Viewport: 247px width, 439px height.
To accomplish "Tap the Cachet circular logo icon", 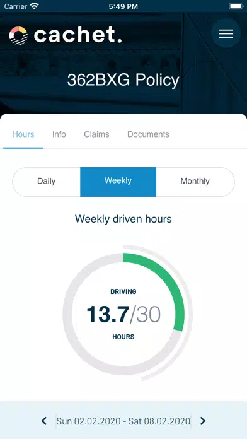I will (18, 35).
